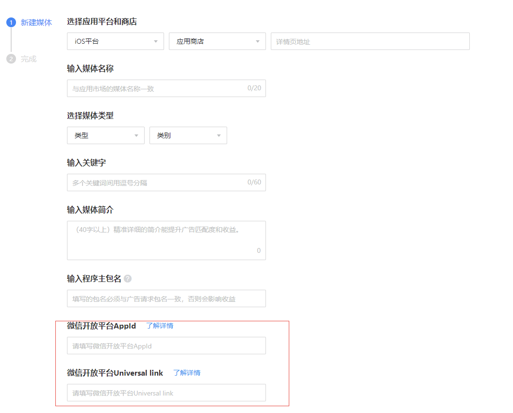Click the 微信开放平台Universal link label
The width and height of the screenshot is (513, 413).
115,373
